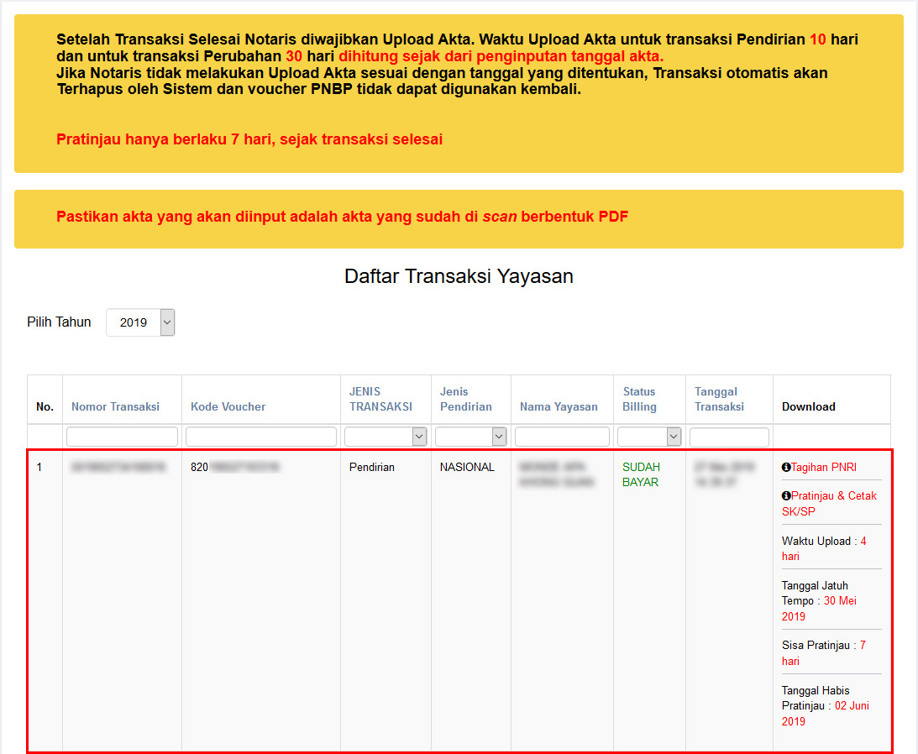Select the SUDAH BAYAR status cell
Screen dimensions: 918x754
click(x=641, y=474)
